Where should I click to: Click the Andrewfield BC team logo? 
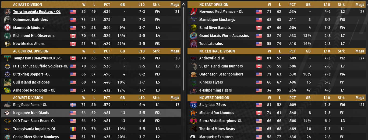point(193,58)
